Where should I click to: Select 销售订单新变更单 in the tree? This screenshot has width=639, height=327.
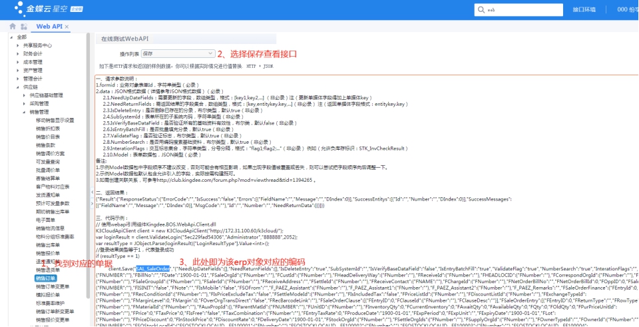coord(55,312)
